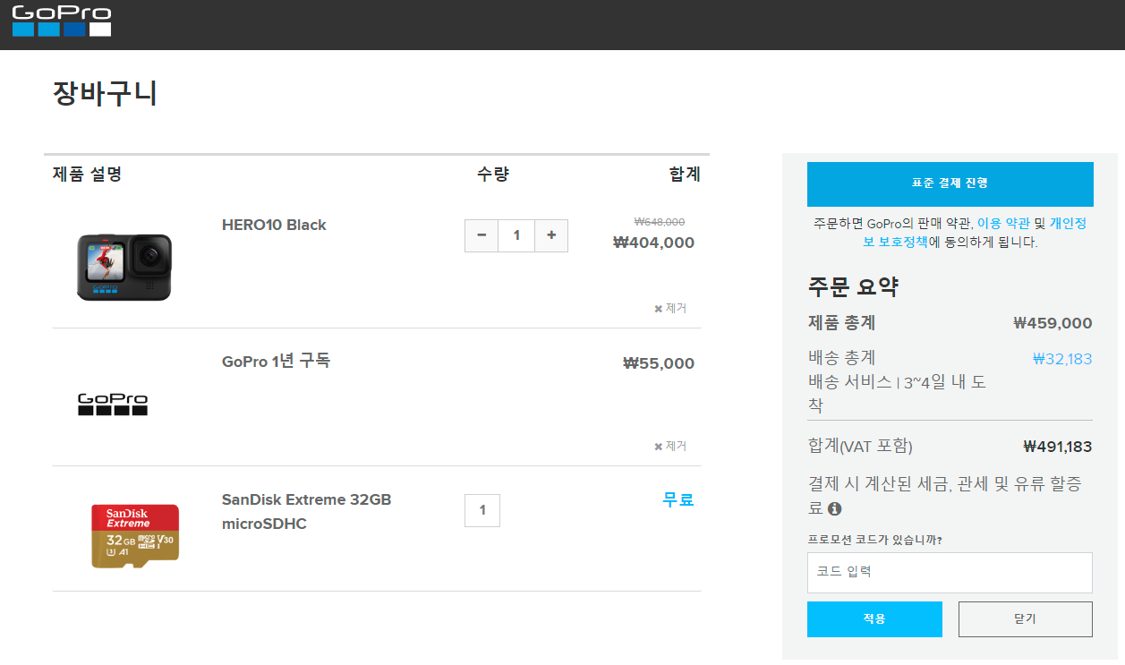Click the HERO10 Black quantity field
This screenshot has width=1125, height=665.
click(516, 235)
